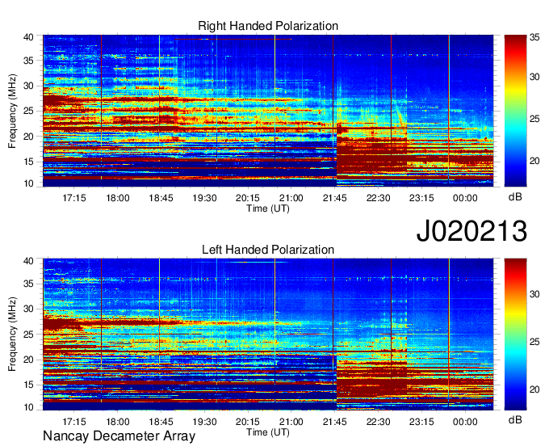This screenshot has width=549, height=446.
Task: Click the 18:45 time tick under the Left Handed plot
Action: click(x=161, y=422)
